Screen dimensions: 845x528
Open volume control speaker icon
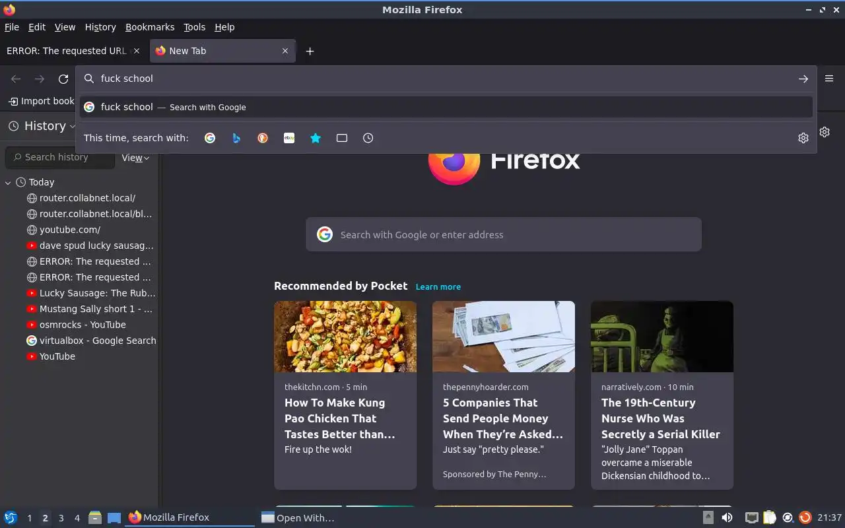click(727, 517)
